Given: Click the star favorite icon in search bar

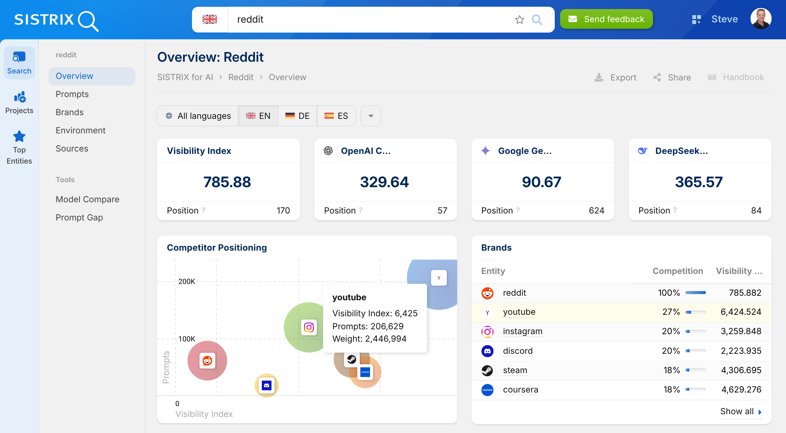Looking at the screenshot, I should coord(519,20).
